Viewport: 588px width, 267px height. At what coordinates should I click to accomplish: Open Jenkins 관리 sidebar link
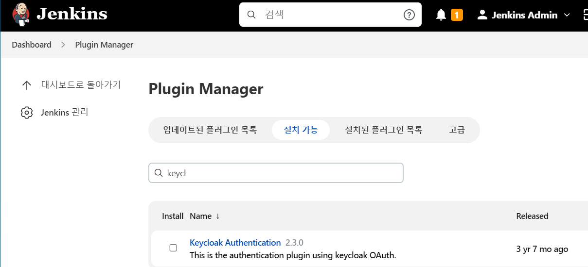[64, 113]
